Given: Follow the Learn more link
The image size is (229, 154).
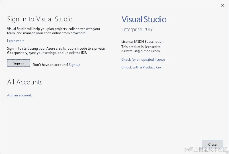Looking at the screenshot, I should pos(16,41).
